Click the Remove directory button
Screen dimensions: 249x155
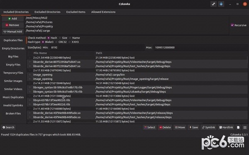(13, 25)
